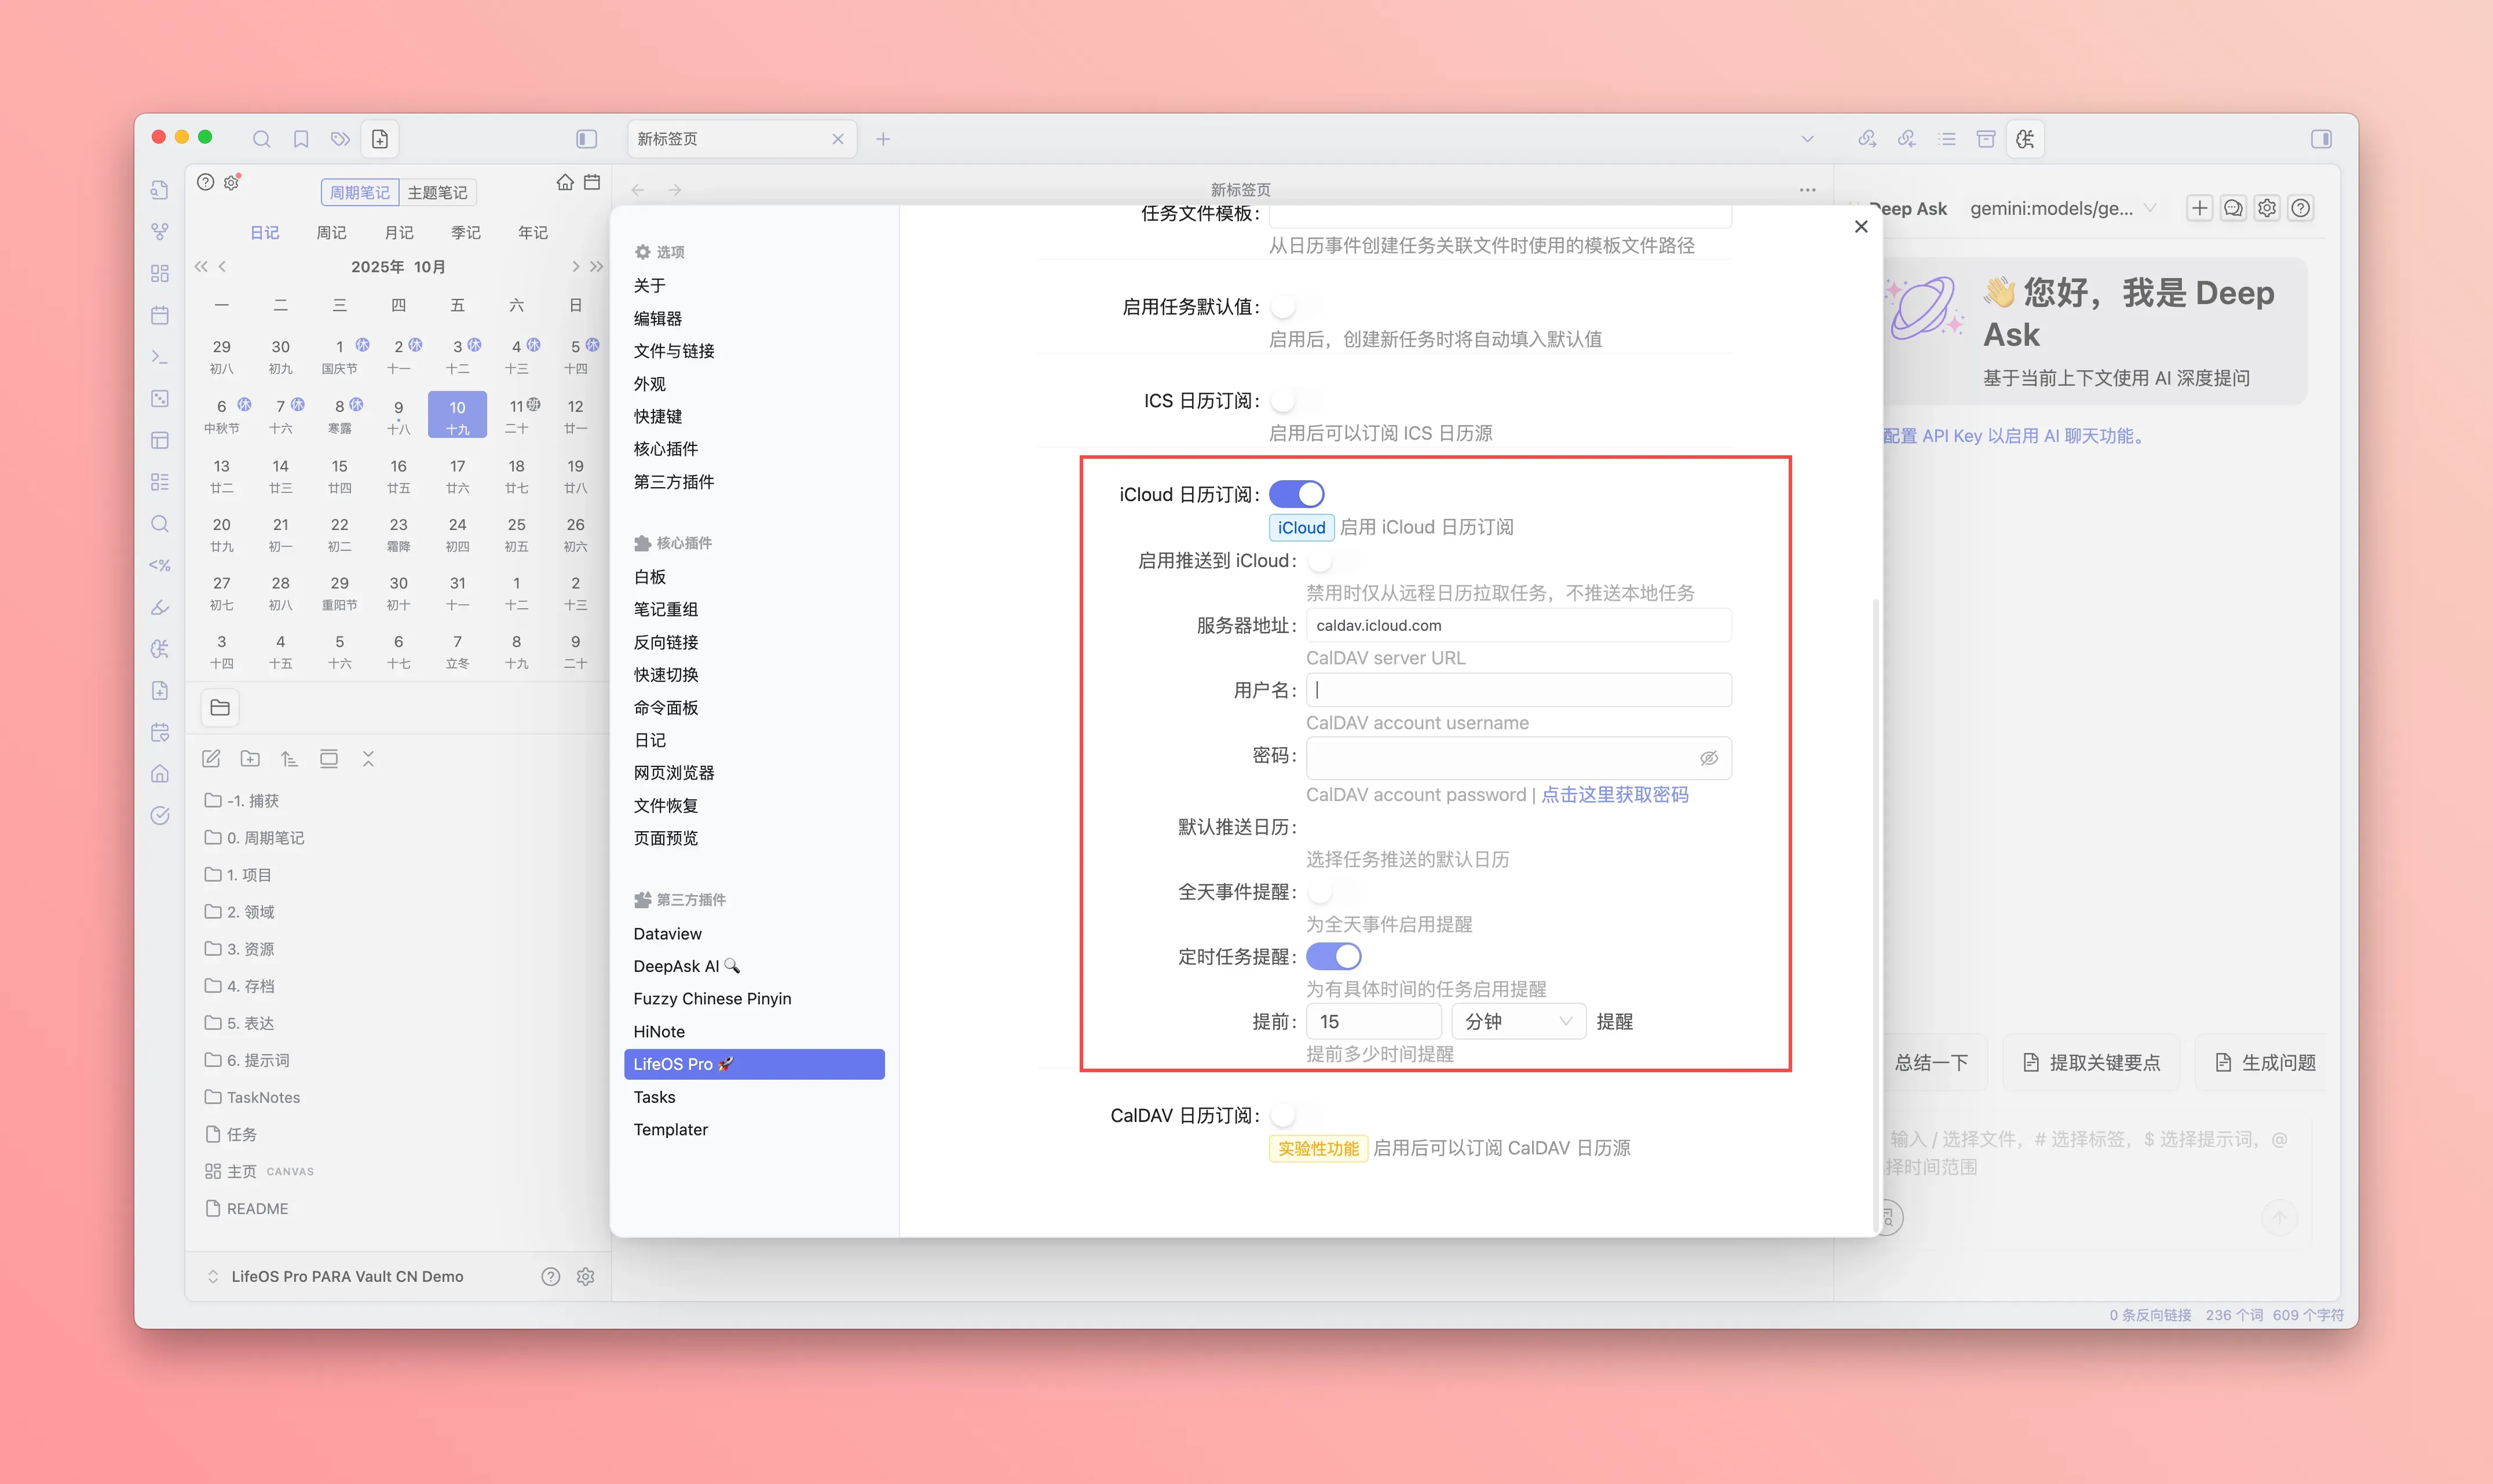This screenshot has height=1484, width=2493.
Task: Click the new folder icon above file list
Action: [x=250, y=759]
